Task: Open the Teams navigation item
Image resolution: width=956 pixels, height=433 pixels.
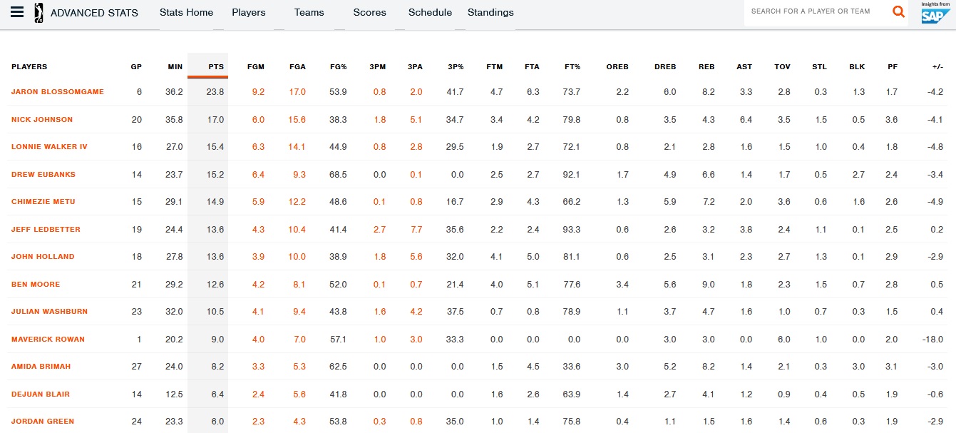Action: [309, 12]
